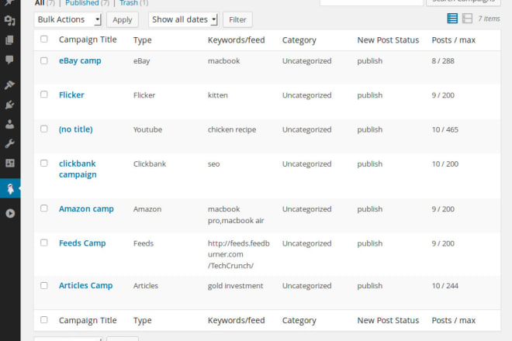This screenshot has width=512, height=341.
Task: Show the Published campaigns filter
Action: (x=82, y=3)
